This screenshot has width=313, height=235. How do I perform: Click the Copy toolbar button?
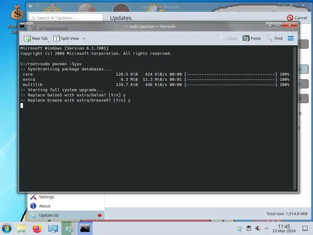229,38
